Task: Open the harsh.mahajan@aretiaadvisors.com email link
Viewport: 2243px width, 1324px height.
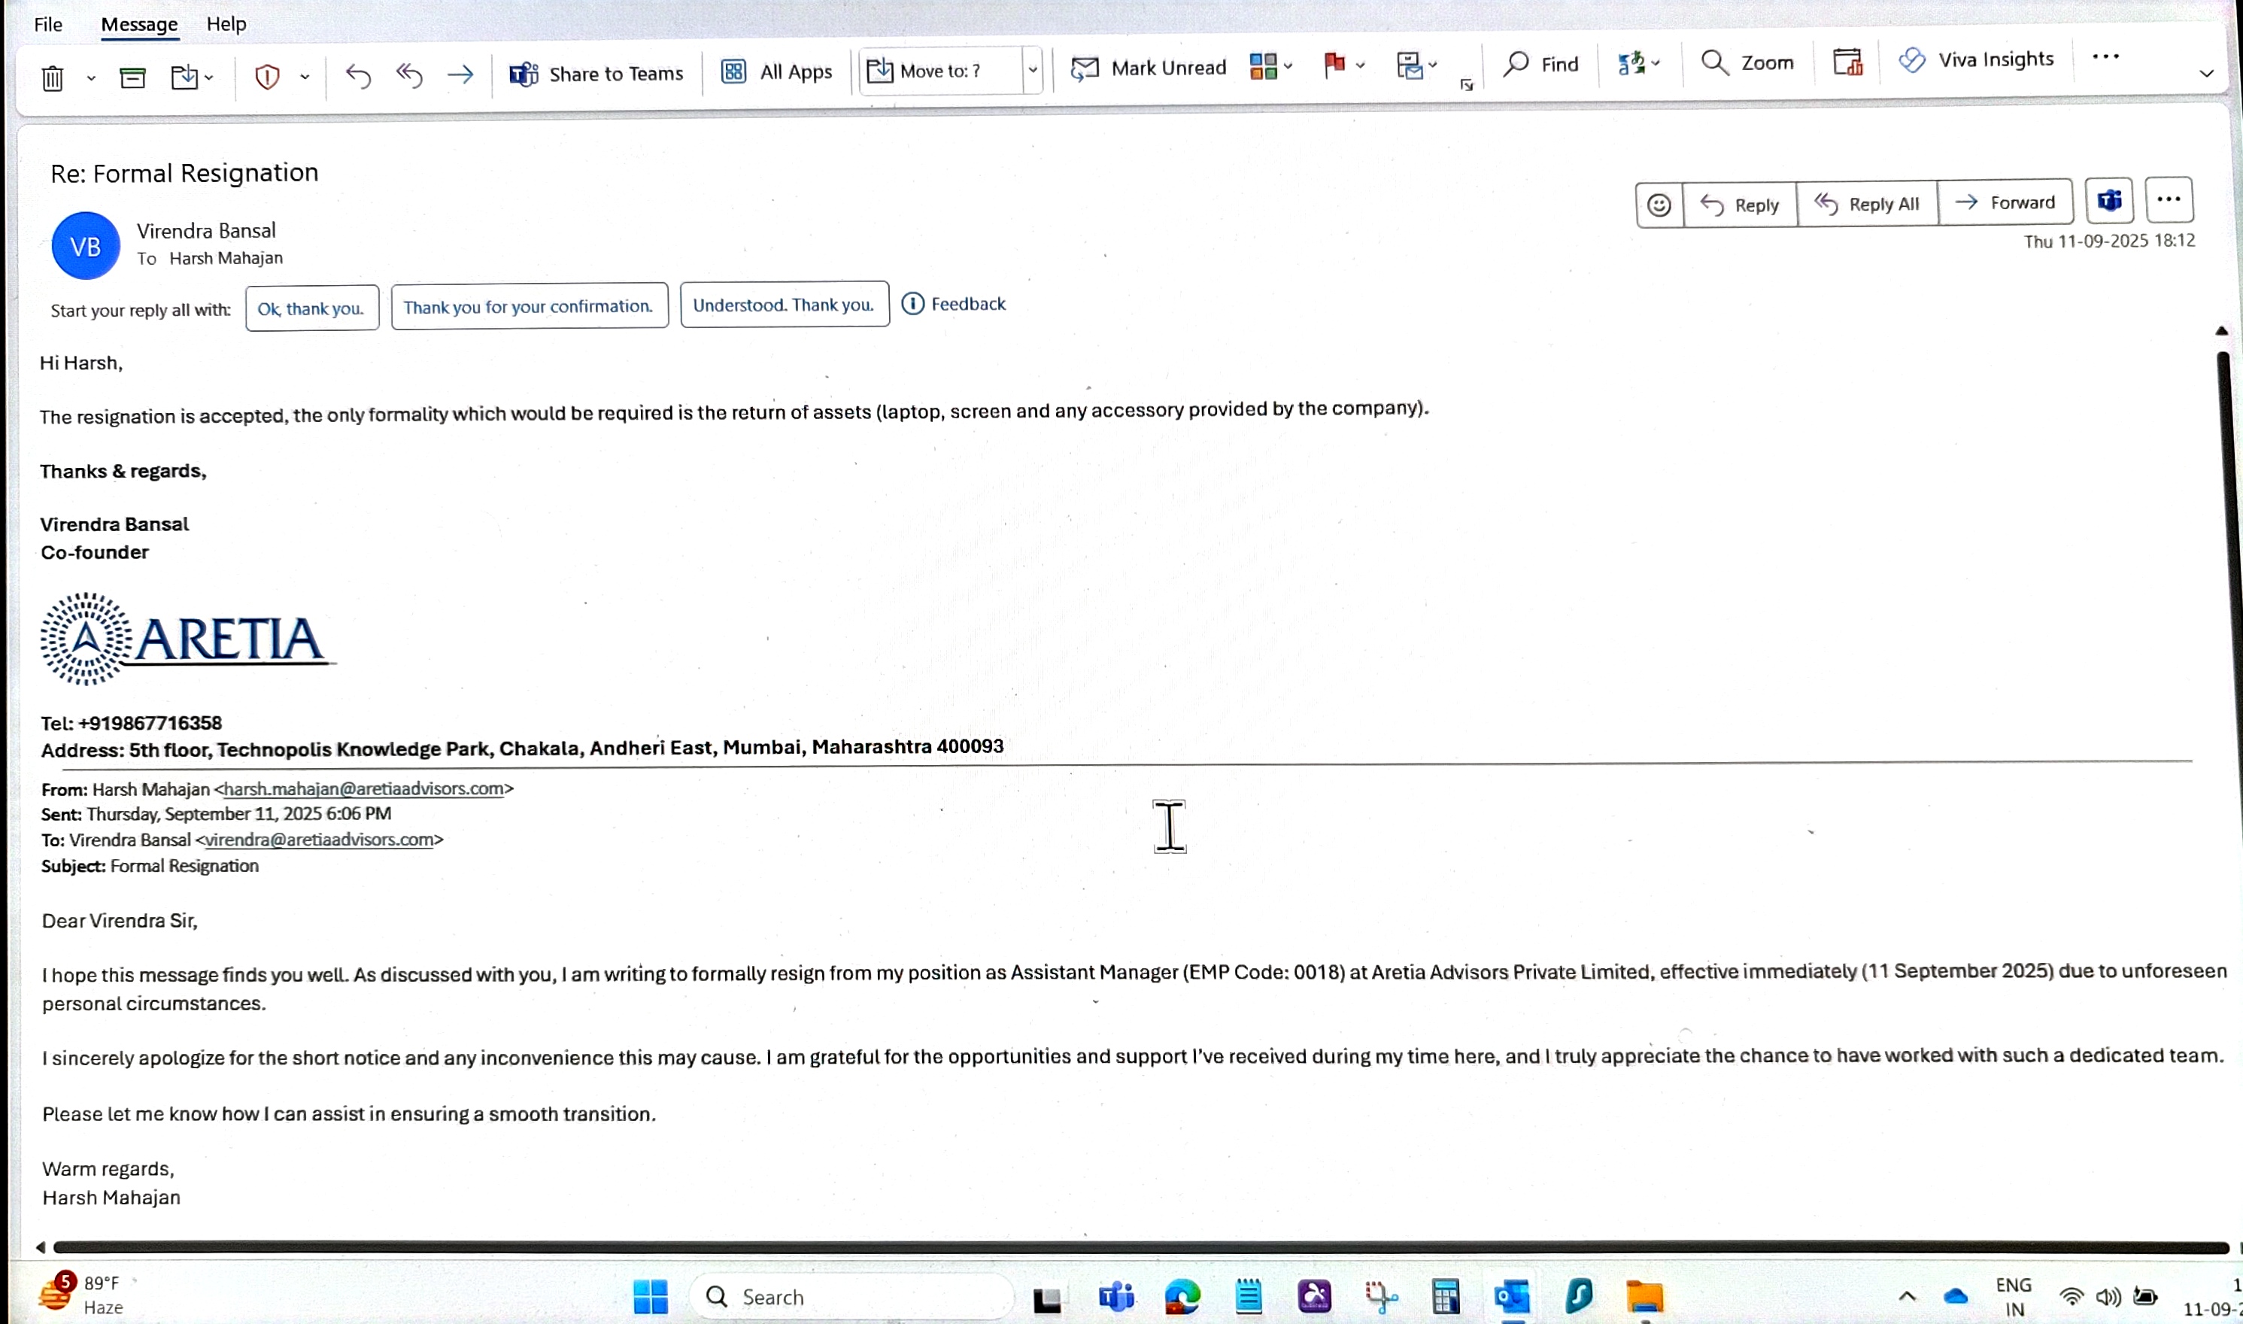Action: [364, 788]
